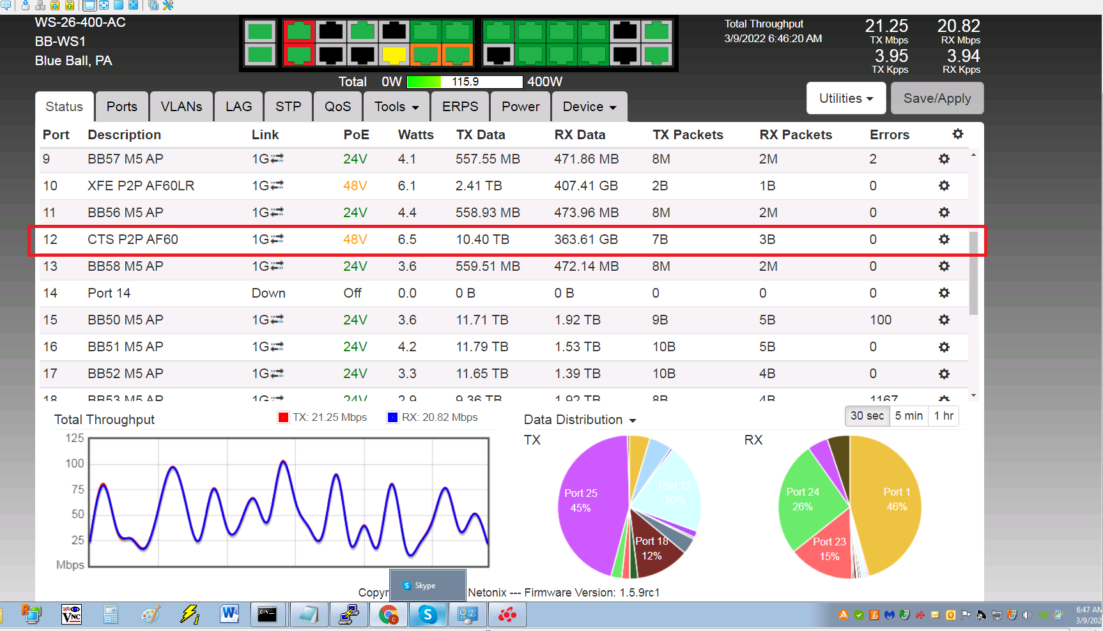The image size is (1103, 631).
Task: Switch to the VLANs tab
Action: 181,107
